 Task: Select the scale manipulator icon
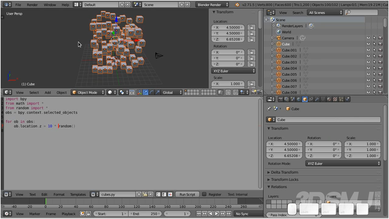(x=158, y=93)
